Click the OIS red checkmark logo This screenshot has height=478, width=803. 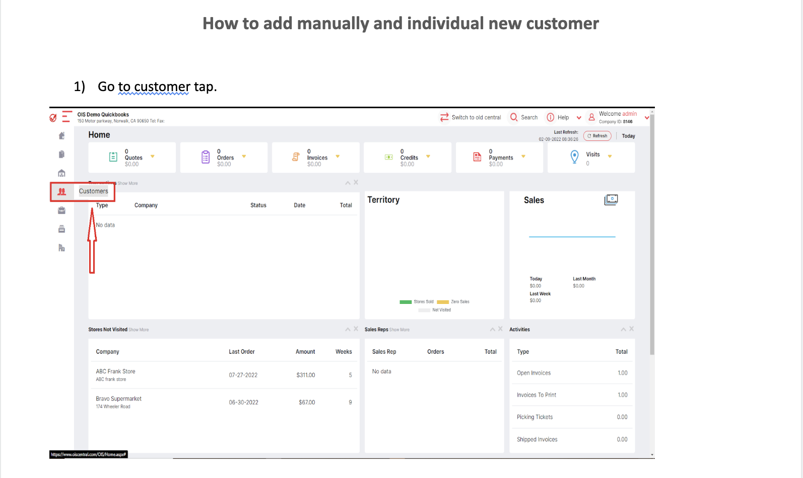53,118
